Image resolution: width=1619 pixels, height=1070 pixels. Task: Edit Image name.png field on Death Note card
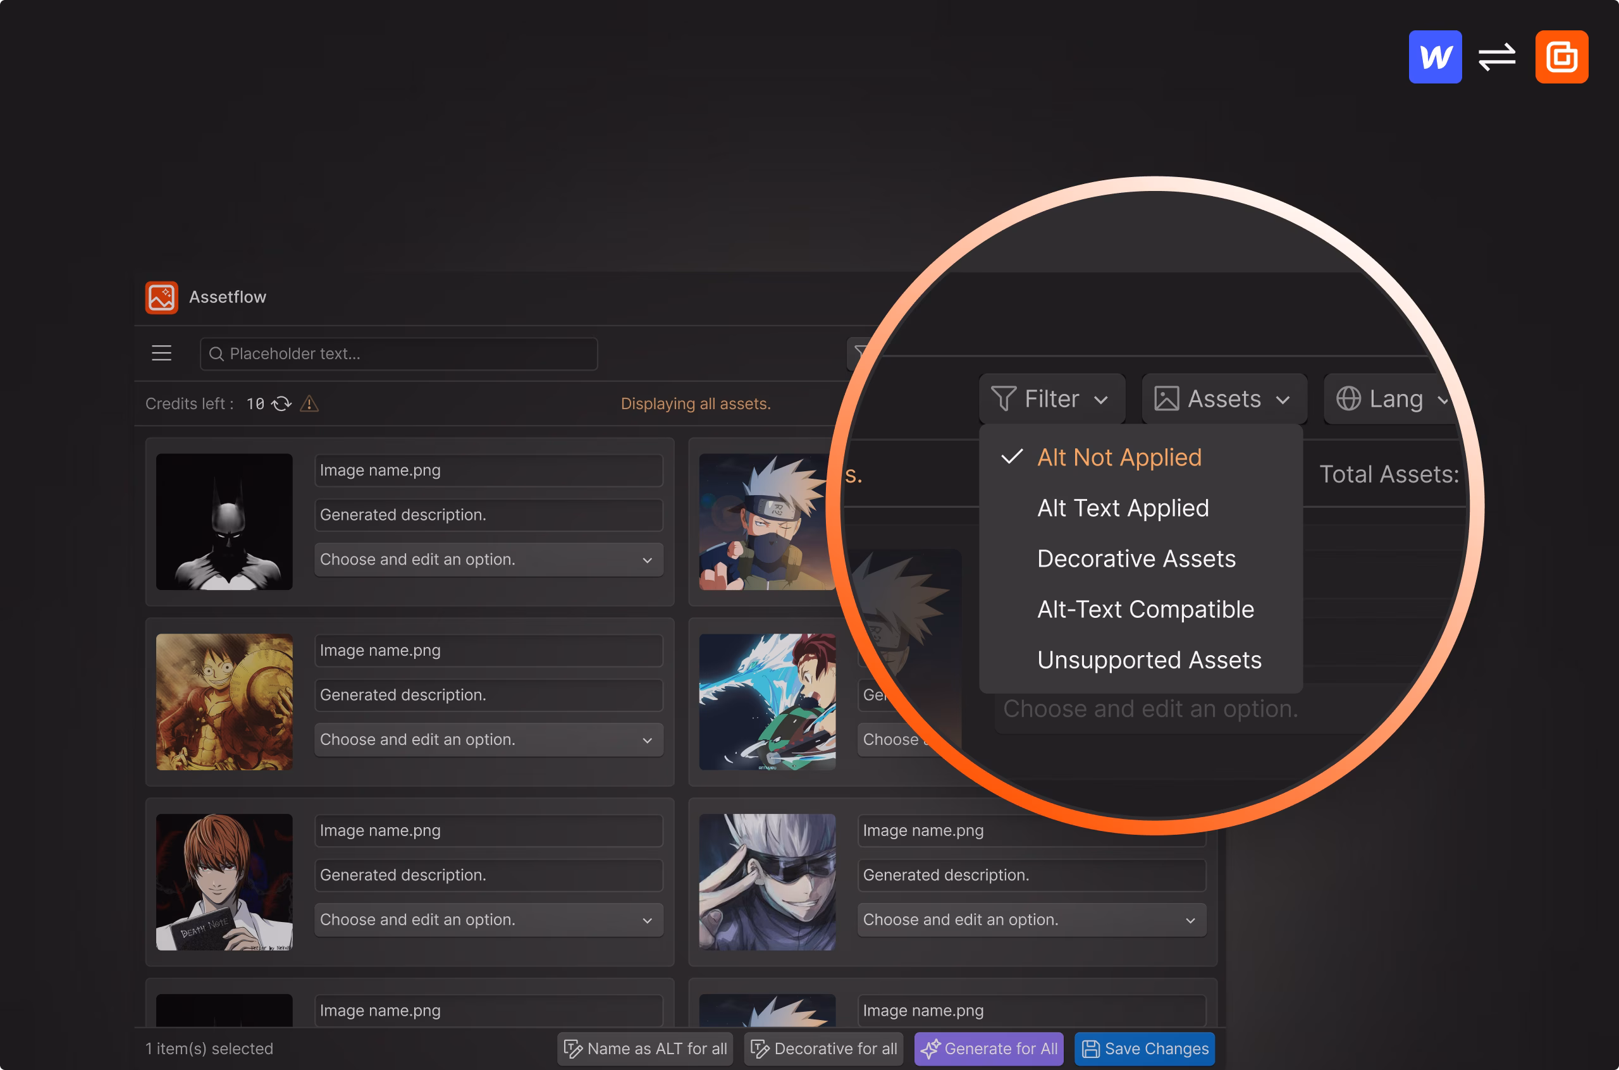[x=488, y=830]
